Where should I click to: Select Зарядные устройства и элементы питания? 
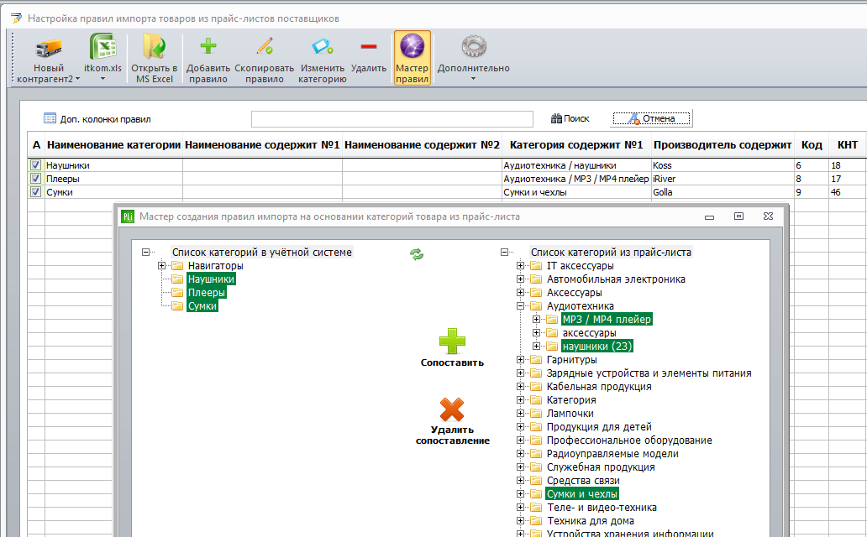pos(649,373)
